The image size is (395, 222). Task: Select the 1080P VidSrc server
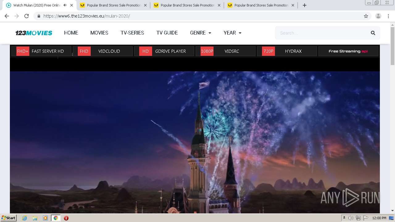click(x=226, y=51)
